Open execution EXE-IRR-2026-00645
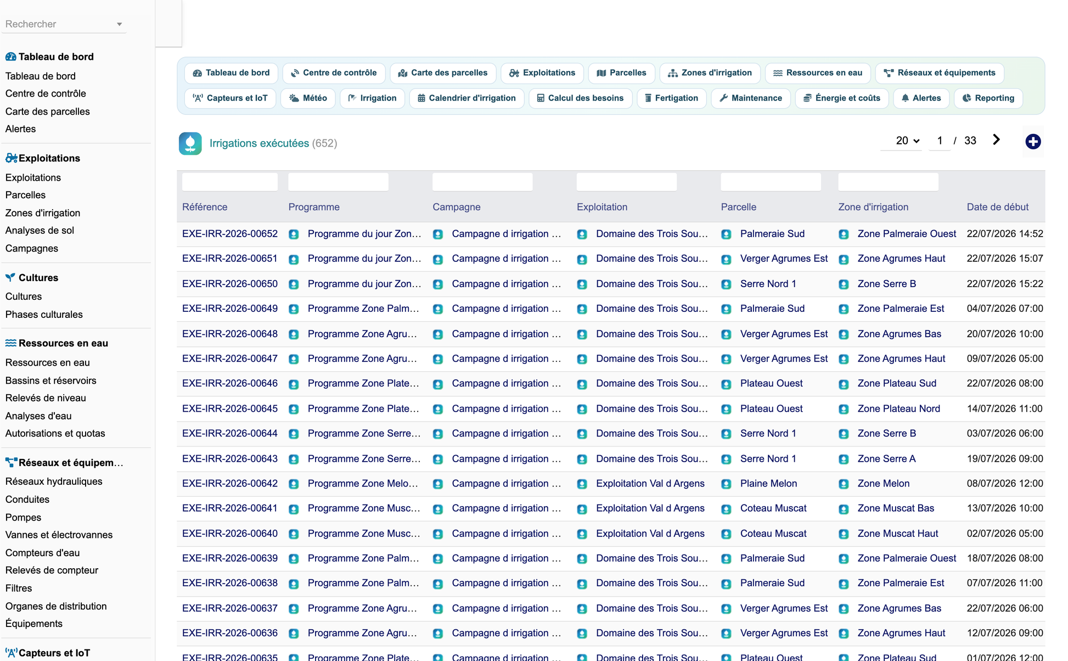This screenshot has width=1068, height=661. (230, 408)
